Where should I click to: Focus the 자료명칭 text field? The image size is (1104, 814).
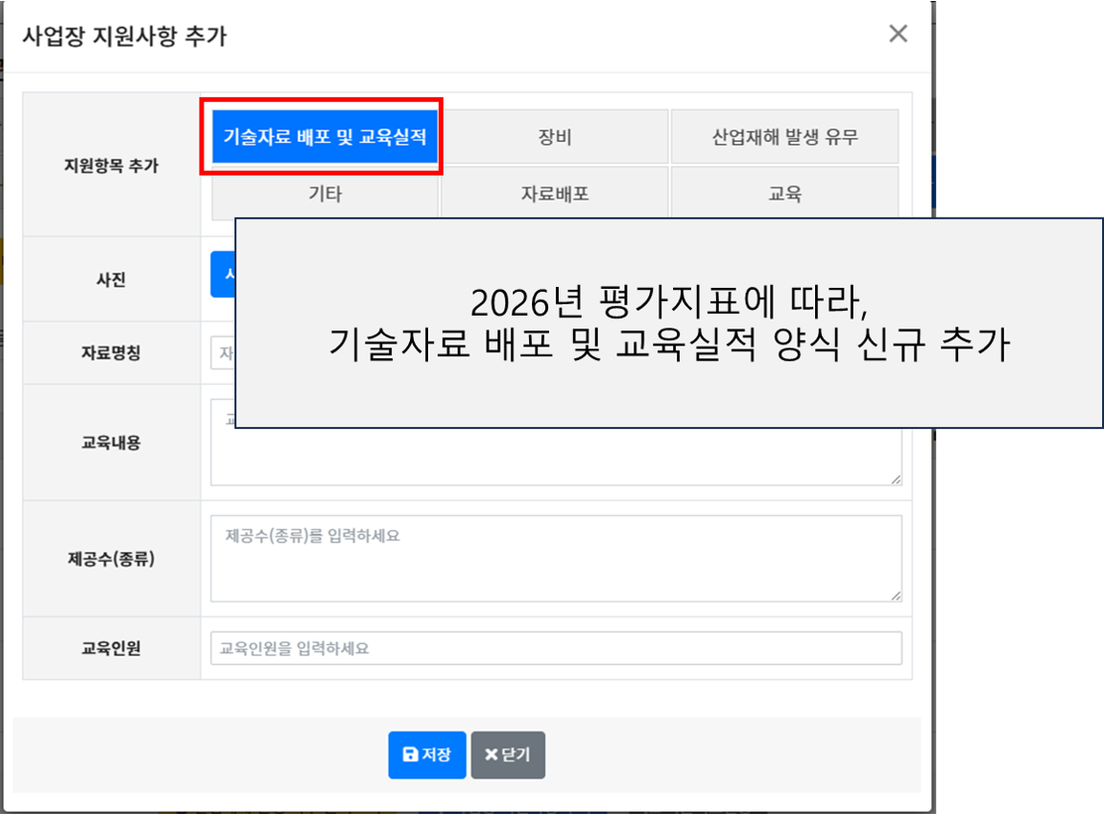[223, 353]
